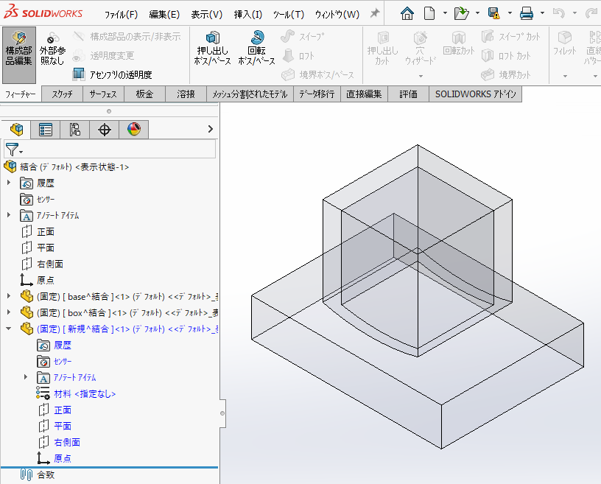Click the 回転カット revolved cut tool
The height and width of the screenshot is (484, 601).
(458, 43)
